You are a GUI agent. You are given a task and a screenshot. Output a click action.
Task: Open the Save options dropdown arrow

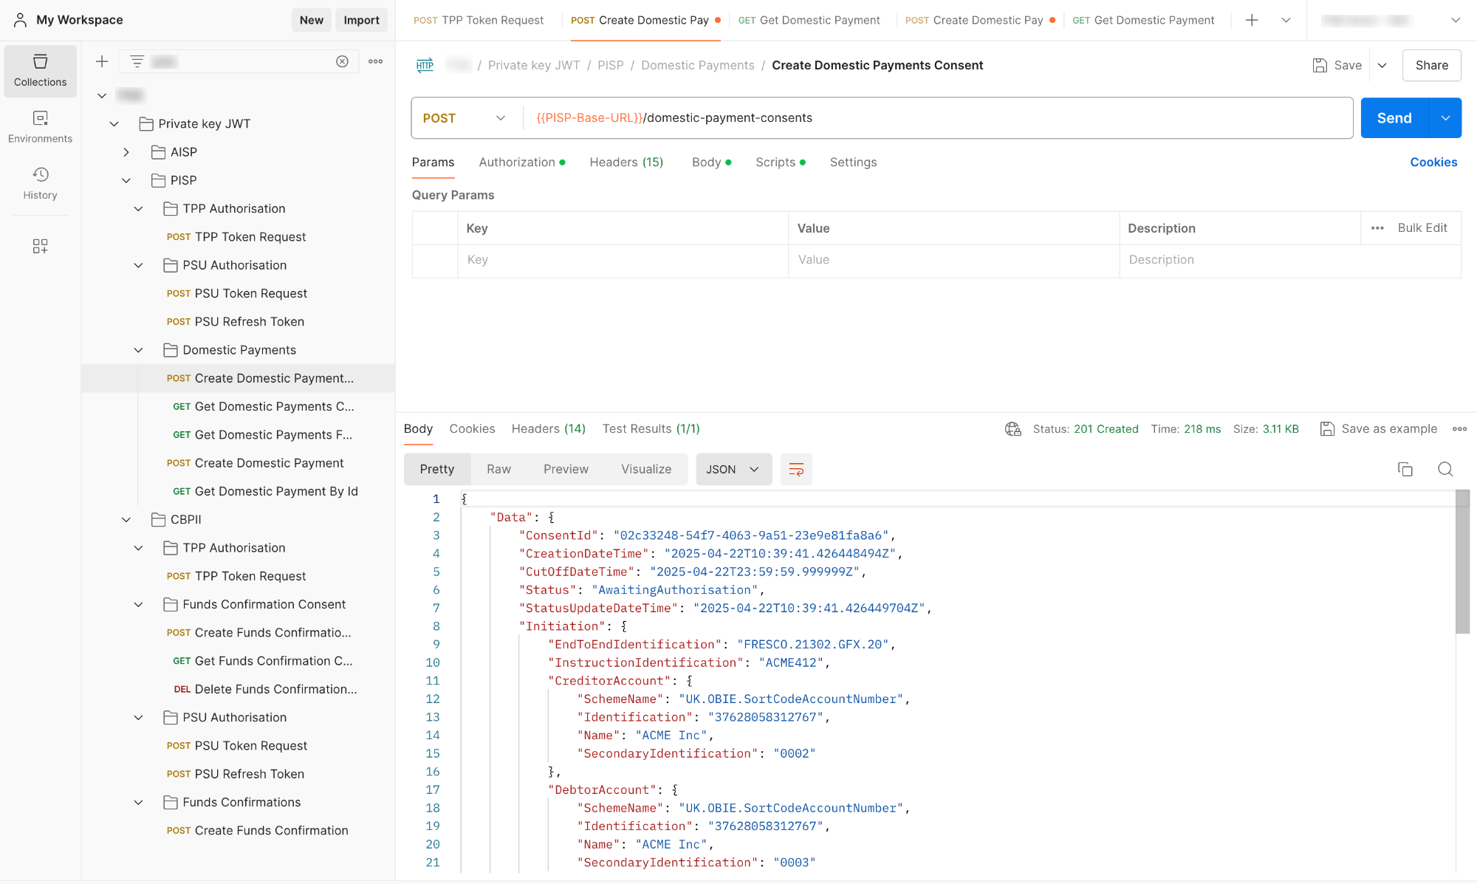(x=1382, y=65)
